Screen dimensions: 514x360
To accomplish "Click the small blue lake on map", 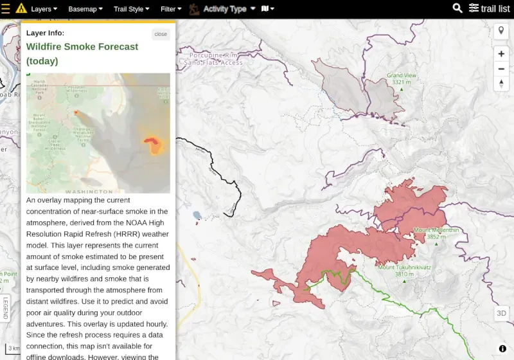I will [x=197, y=215].
